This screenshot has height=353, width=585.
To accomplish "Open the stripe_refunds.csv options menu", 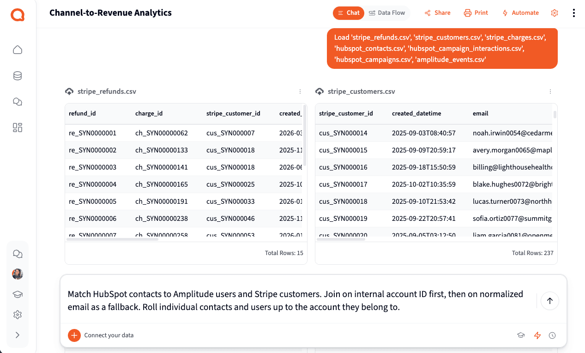I will pyautogui.click(x=300, y=91).
